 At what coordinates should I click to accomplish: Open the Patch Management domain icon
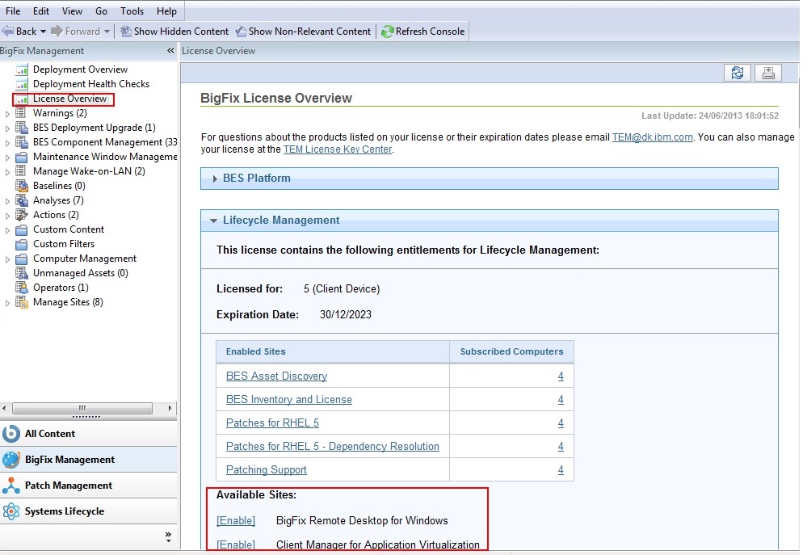tap(11, 486)
